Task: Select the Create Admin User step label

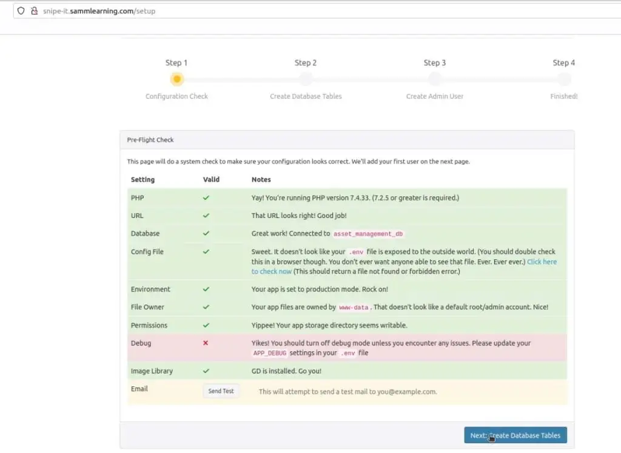Action: point(435,96)
